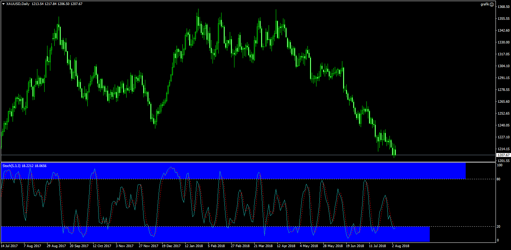Click the smiley face Expert Advisor icon
Image resolution: width=511 pixels, height=250 pixels.
492,4
